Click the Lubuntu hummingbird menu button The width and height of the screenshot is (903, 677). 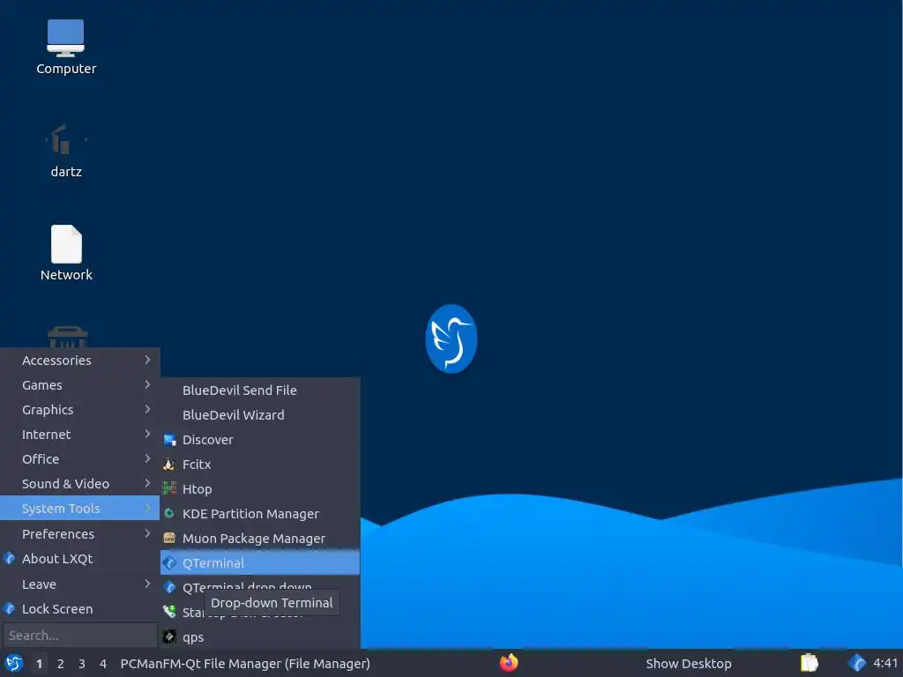(14, 663)
